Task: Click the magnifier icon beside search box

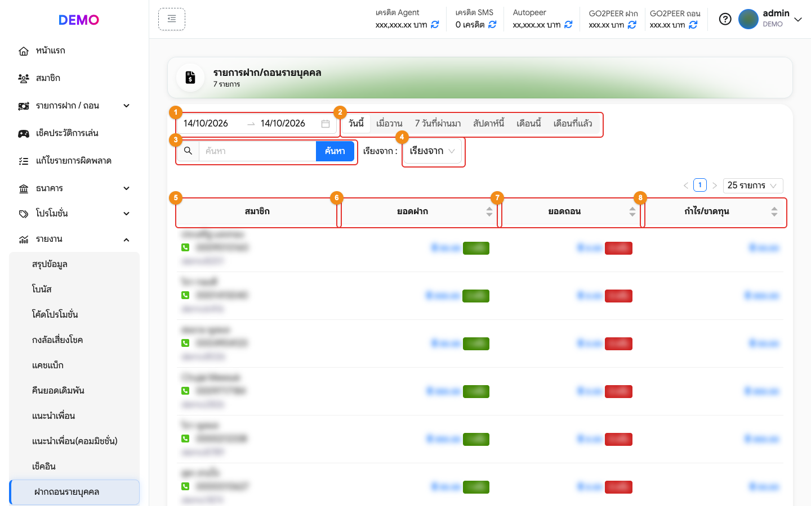Action: (188, 151)
